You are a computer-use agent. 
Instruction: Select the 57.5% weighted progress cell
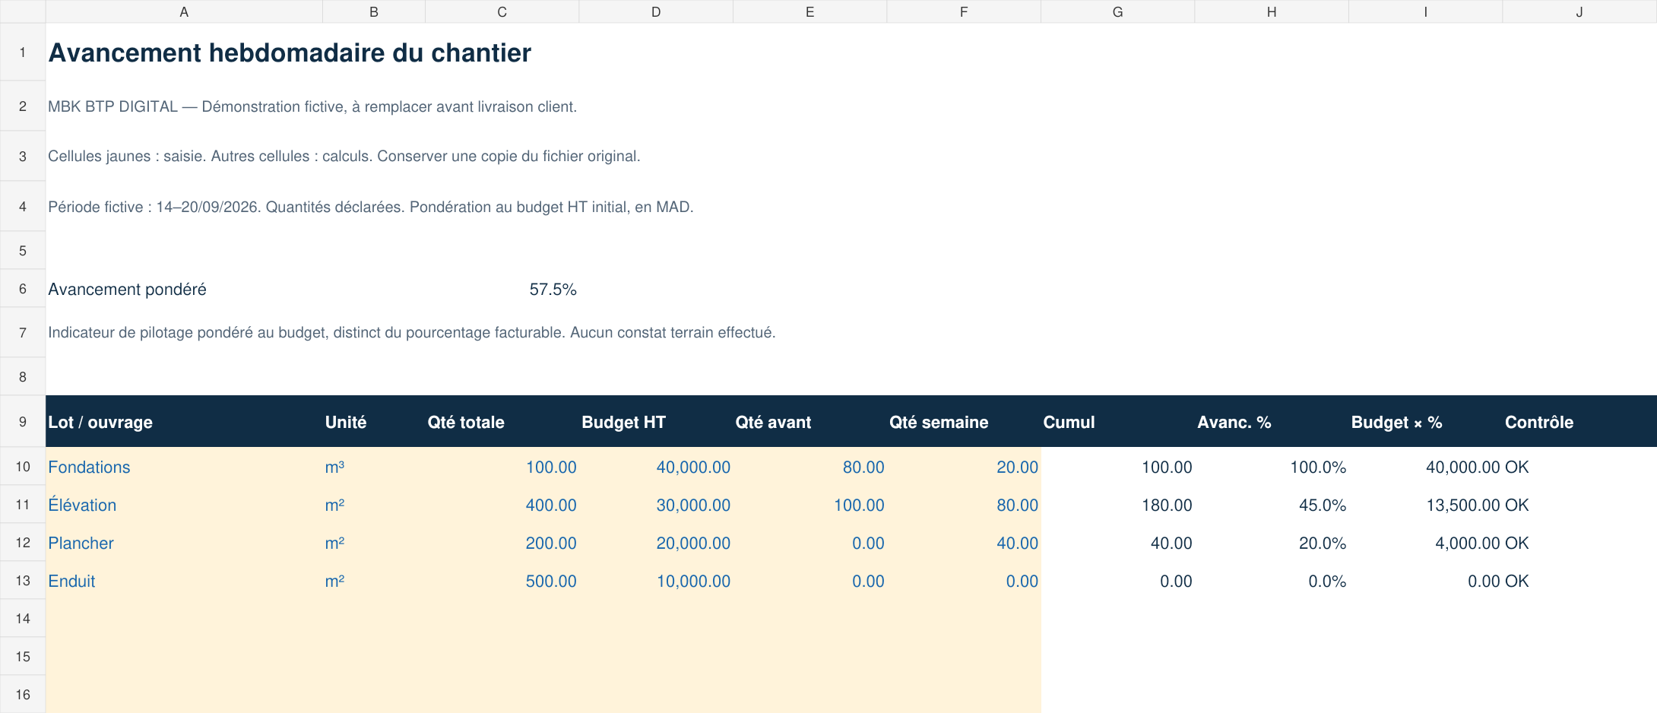pos(502,289)
